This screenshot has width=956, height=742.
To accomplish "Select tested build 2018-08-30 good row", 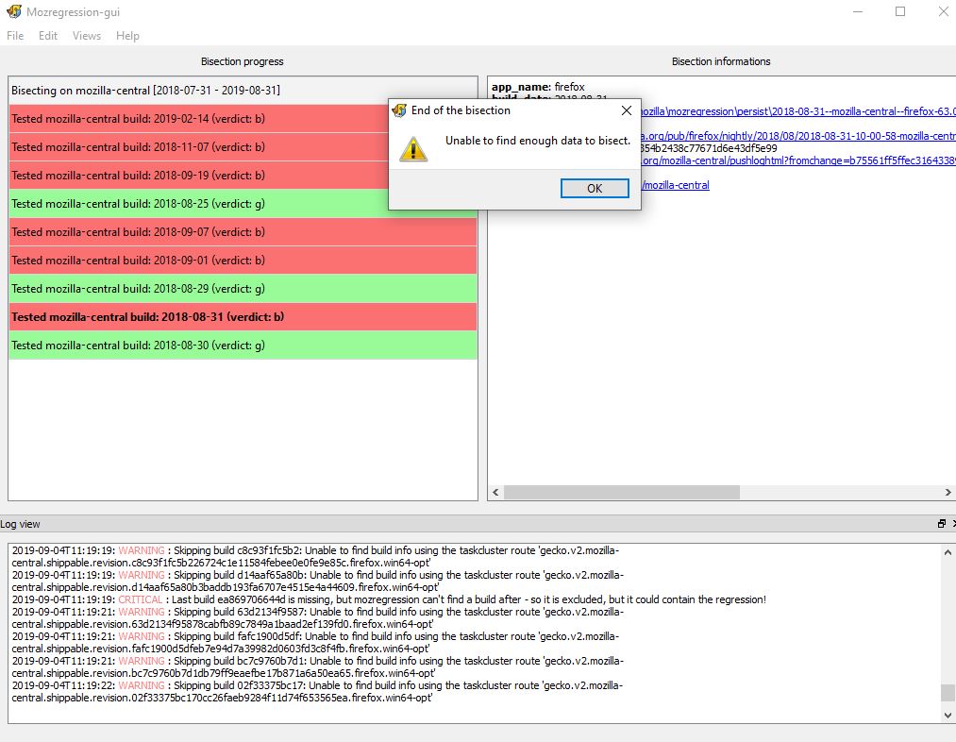I will point(243,346).
